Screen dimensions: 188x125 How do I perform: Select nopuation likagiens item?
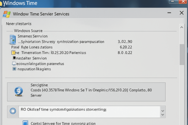(x=34, y=69)
